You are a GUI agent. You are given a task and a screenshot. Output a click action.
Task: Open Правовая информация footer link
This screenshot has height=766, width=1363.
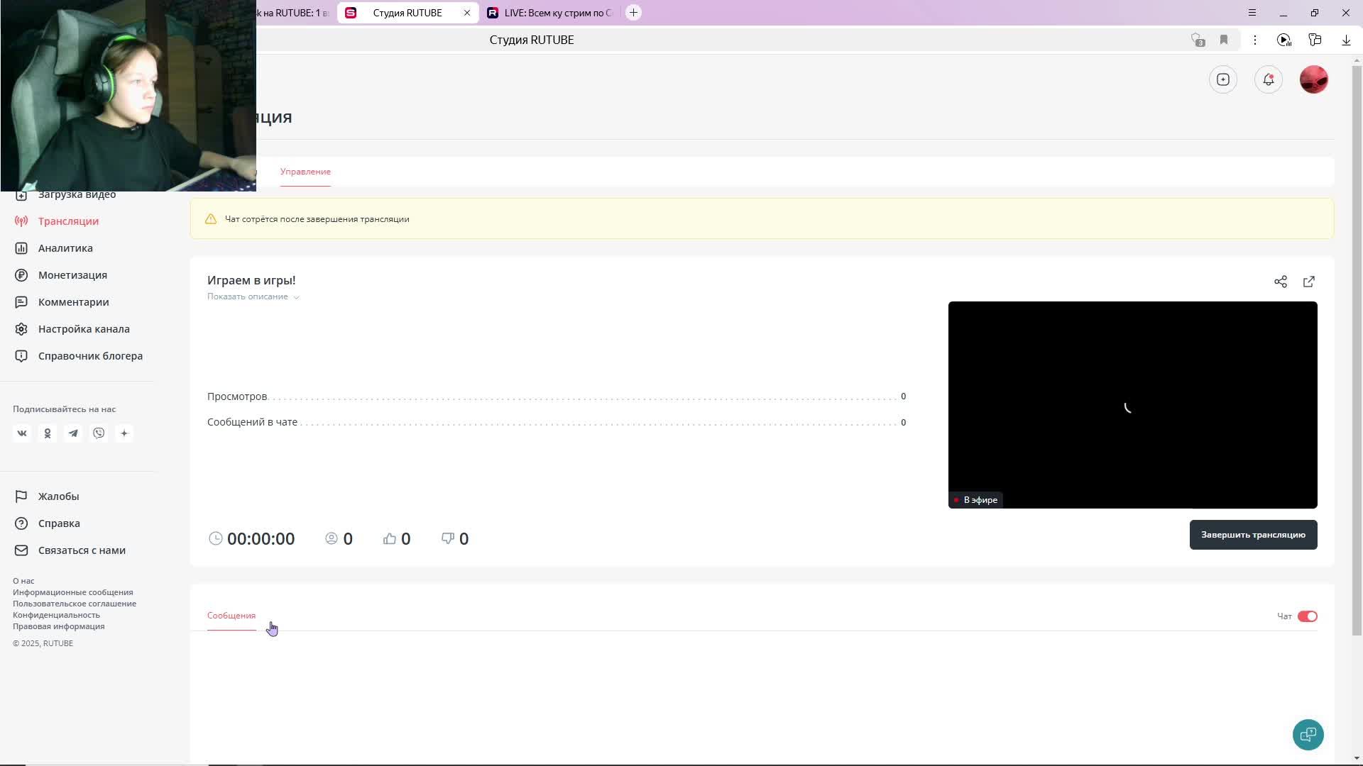click(59, 626)
